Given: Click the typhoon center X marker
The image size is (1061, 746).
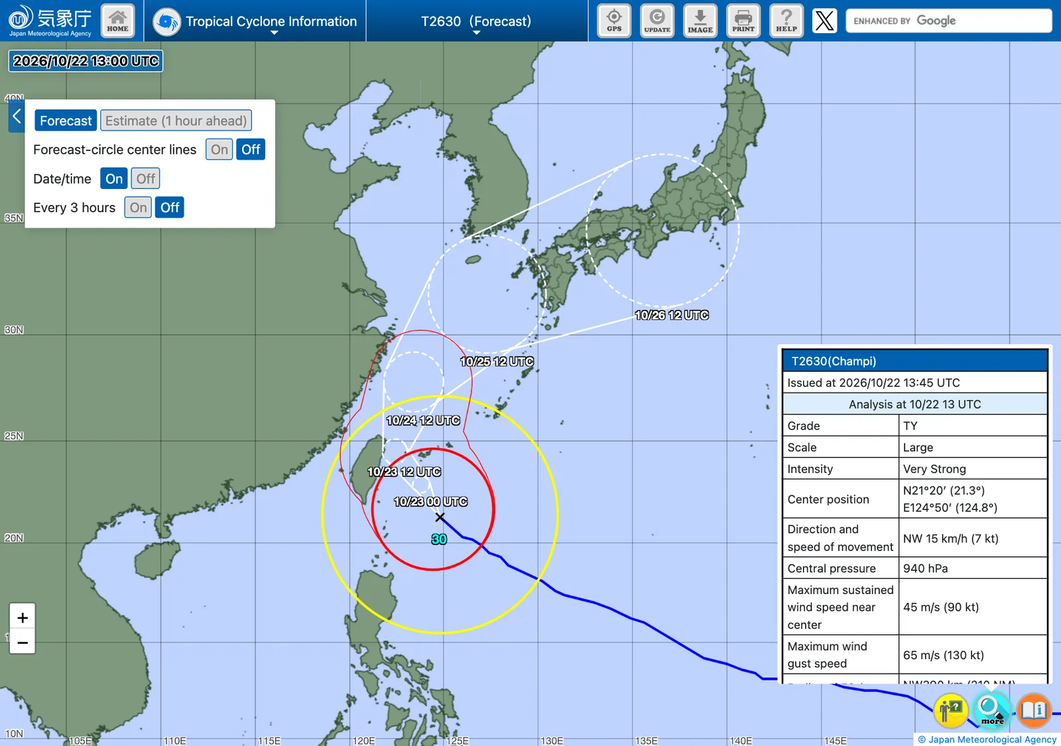Looking at the screenshot, I should 440,517.
